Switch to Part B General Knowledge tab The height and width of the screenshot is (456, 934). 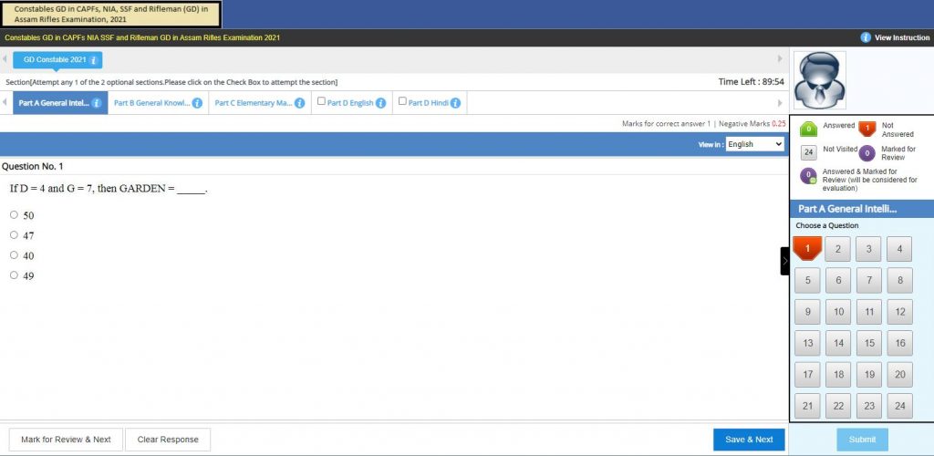tap(151, 103)
